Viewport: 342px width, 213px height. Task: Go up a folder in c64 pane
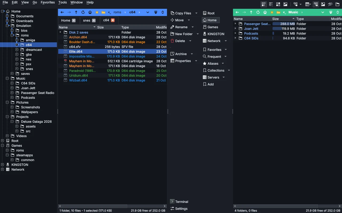tap(76, 12)
